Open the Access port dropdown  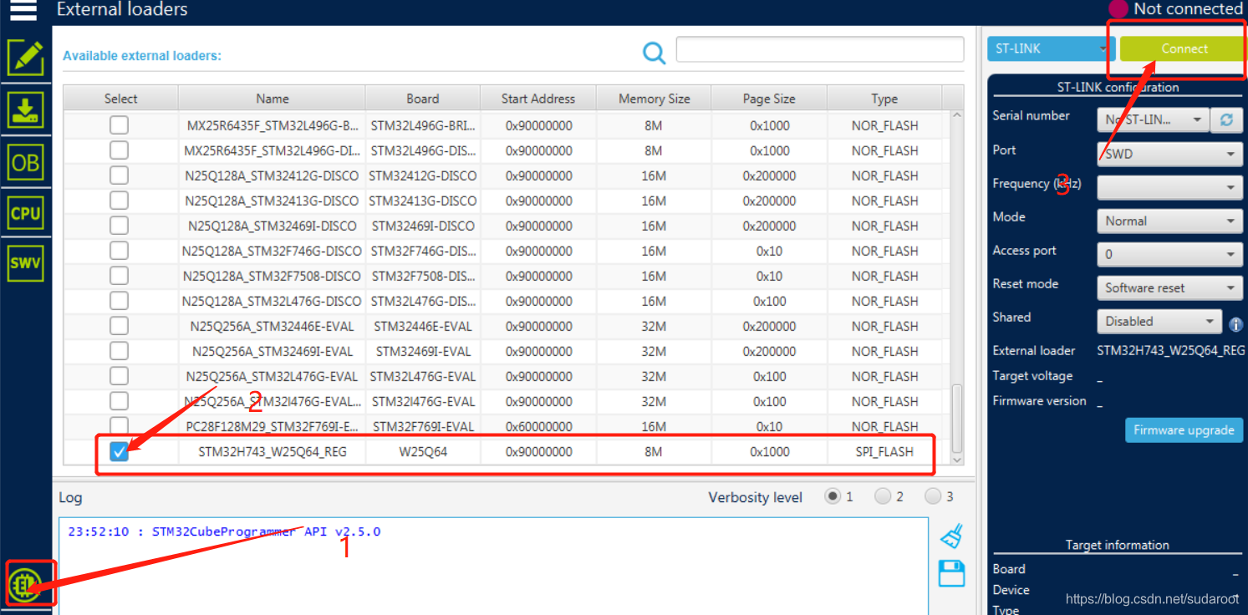[1169, 254]
